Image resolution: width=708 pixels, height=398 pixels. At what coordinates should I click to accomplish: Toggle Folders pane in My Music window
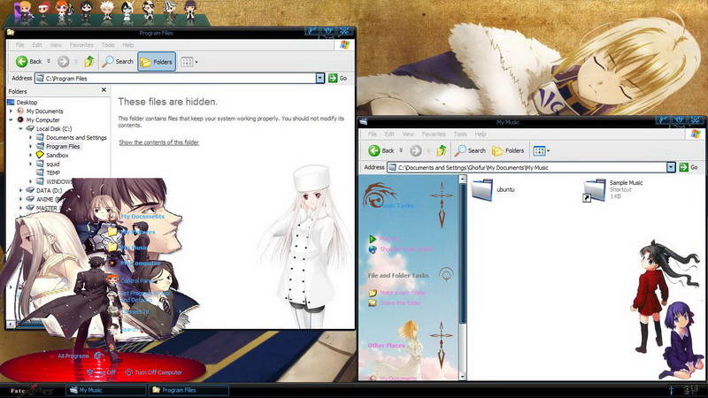(x=508, y=150)
